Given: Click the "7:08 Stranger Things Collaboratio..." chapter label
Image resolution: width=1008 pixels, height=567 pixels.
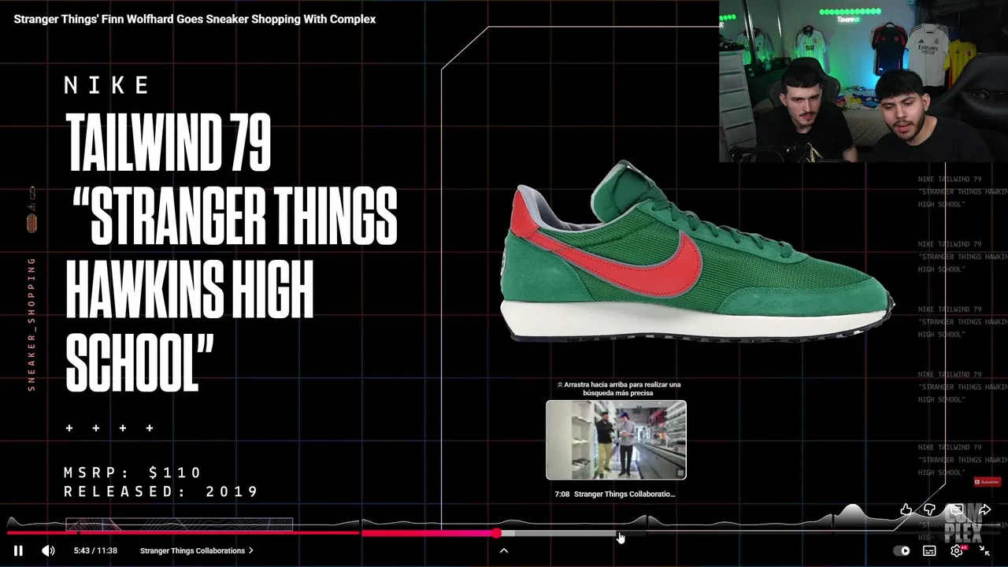Looking at the screenshot, I should coord(615,494).
